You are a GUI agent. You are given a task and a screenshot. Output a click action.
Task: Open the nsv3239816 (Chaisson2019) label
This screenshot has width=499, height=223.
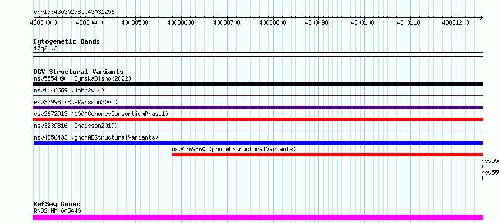pyautogui.click(x=76, y=126)
